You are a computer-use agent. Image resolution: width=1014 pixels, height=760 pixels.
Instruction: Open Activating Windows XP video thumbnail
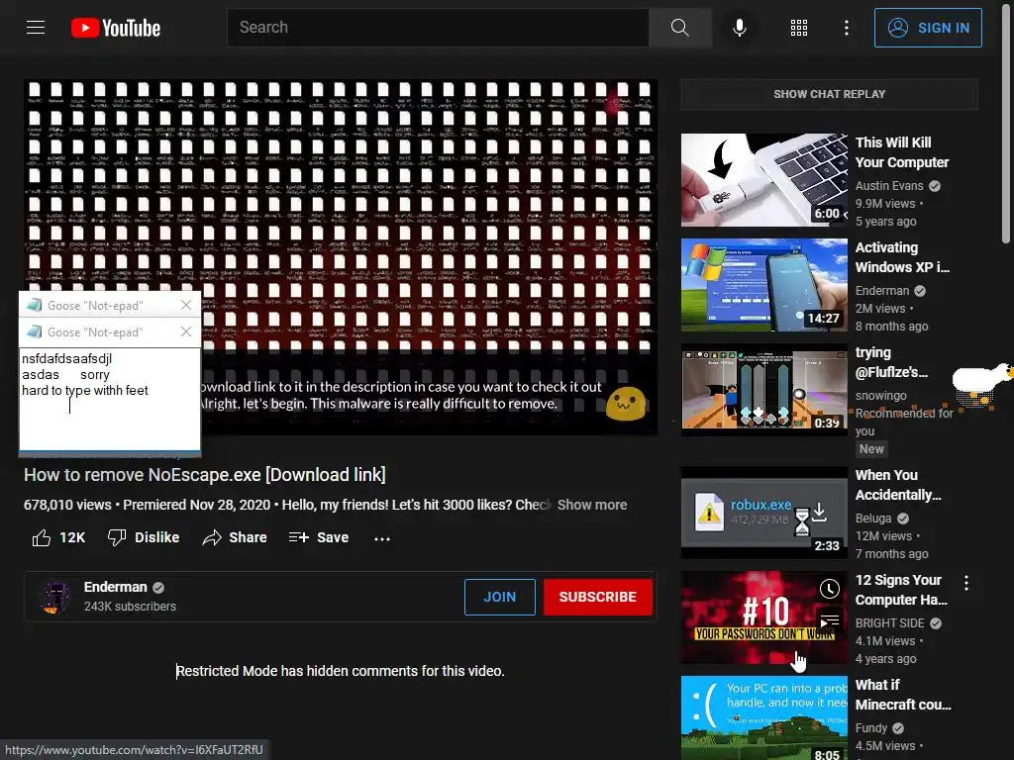(x=764, y=285)
